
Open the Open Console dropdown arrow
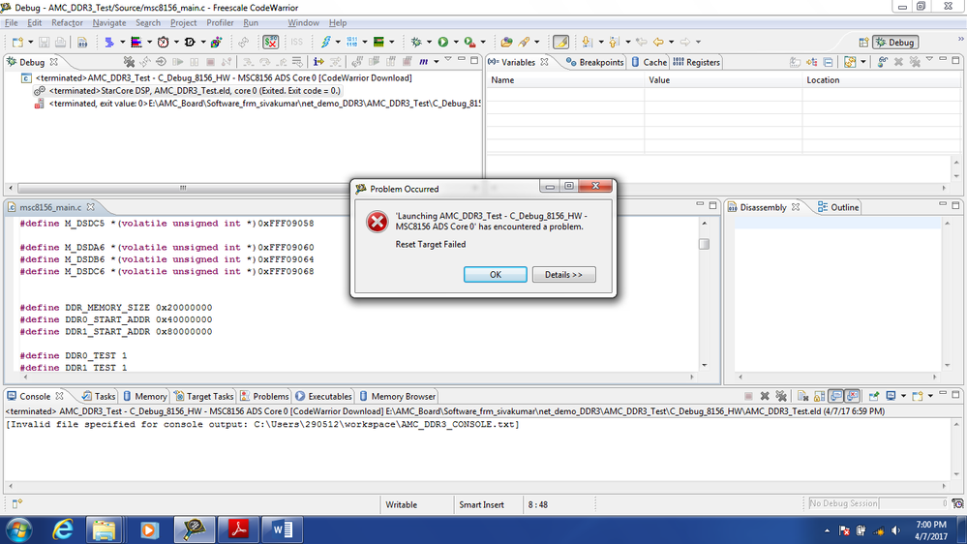click(930, 396)
